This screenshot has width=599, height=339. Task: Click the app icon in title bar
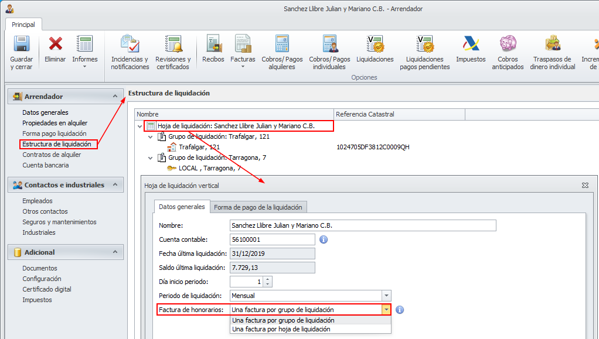9,8
